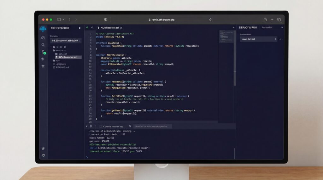Show the Safari tab overview icon
The image size is (323, 180).
[279, 20]
